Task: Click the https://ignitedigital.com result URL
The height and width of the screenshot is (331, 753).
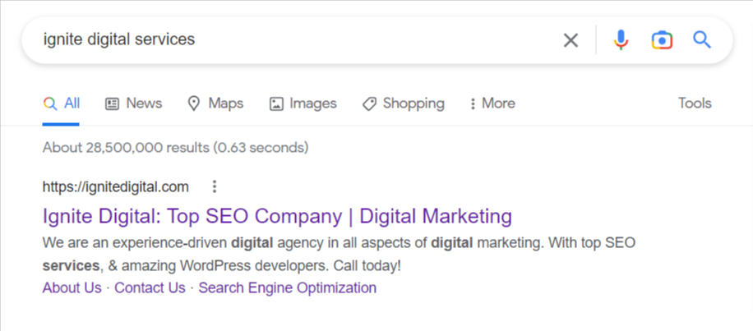Action: tap(116, 186)
